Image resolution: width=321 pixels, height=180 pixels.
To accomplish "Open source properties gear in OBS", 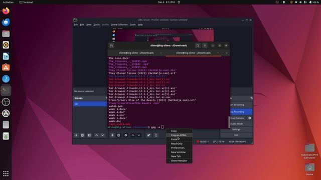I will tap(126, 135).
